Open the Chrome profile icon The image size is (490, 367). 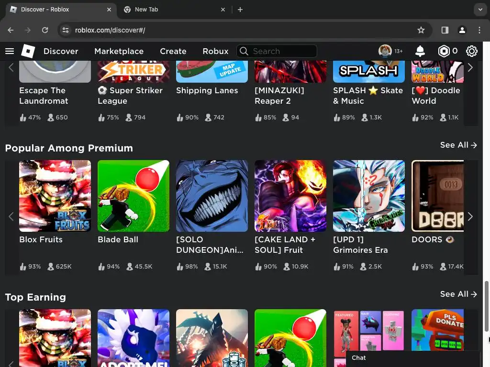coord(462,30)
